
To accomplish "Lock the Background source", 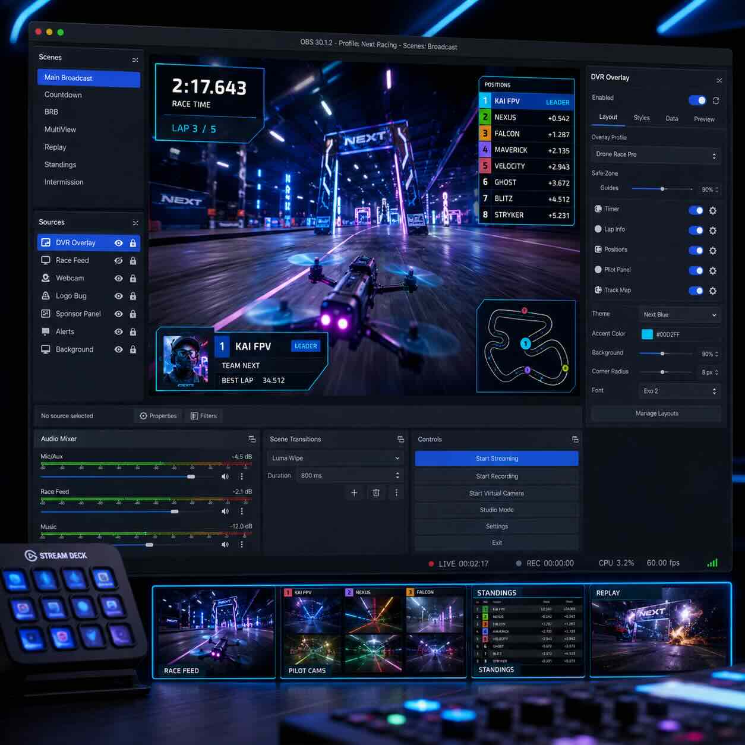I will tap(133, 350).
